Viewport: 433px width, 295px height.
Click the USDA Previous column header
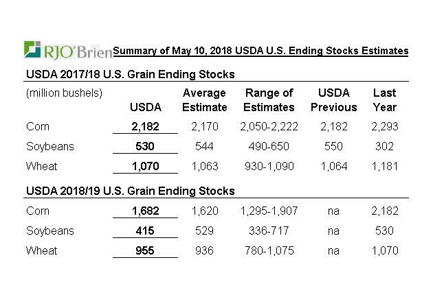(334, 100)
